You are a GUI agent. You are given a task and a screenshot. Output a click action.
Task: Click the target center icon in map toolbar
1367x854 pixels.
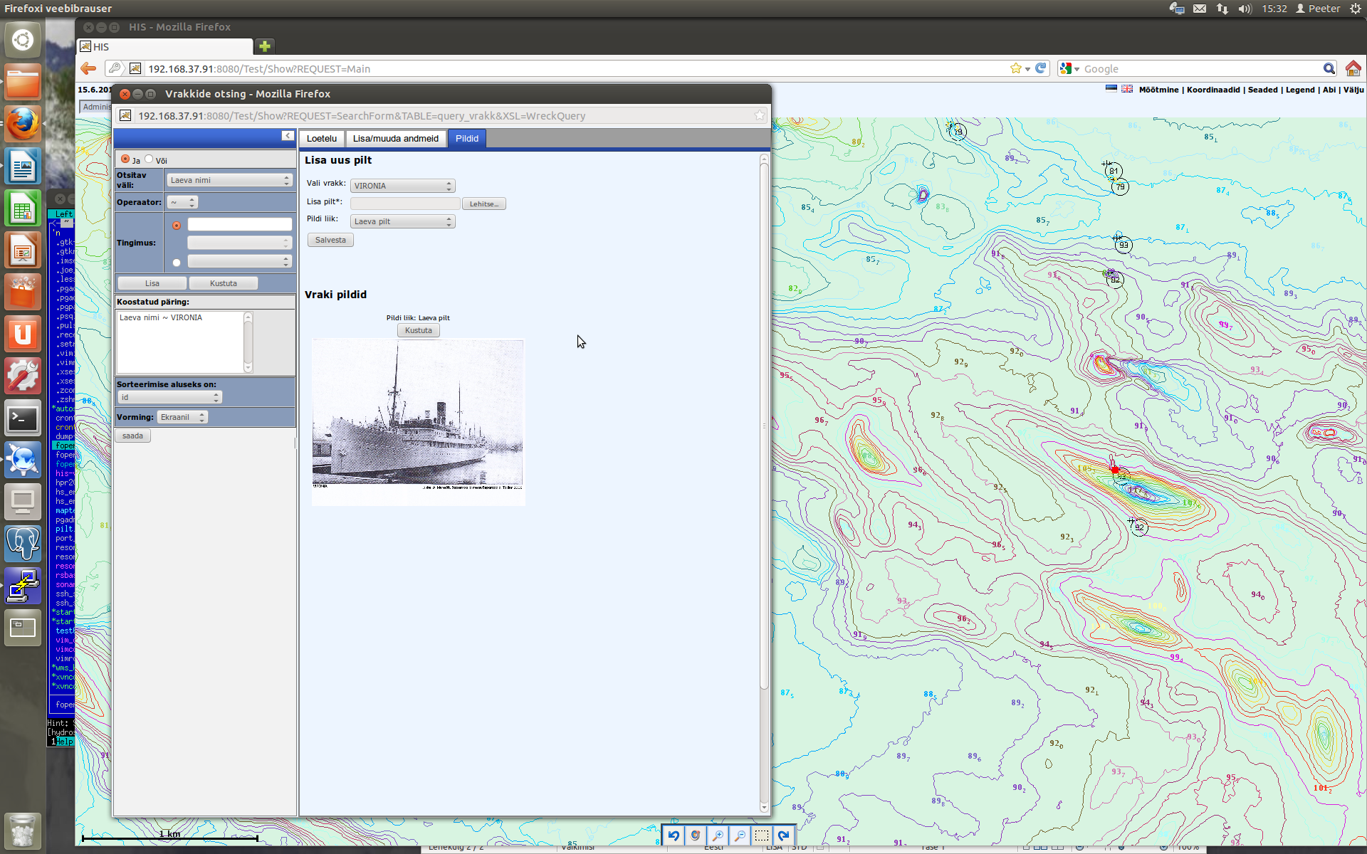tap(696, 835)
